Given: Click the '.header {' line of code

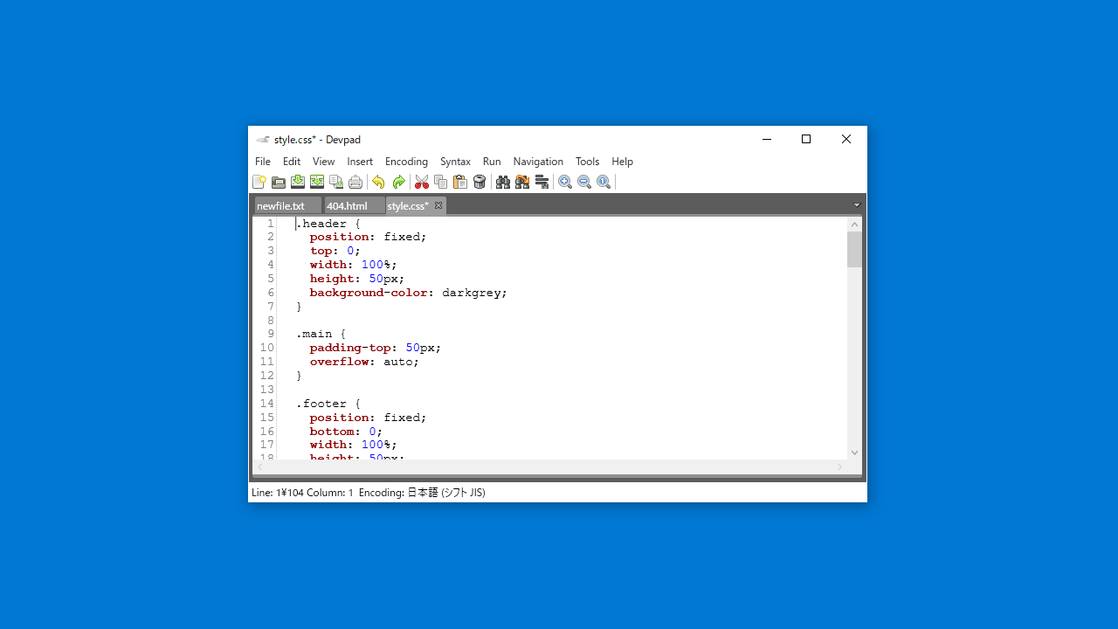Looking at the screenshot, I should (328, 224).
